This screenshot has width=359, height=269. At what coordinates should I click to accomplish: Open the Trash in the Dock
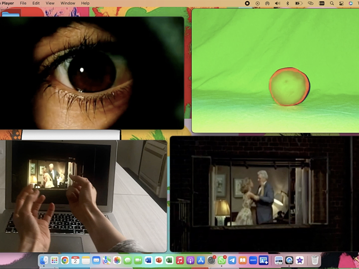pos(315,260)
